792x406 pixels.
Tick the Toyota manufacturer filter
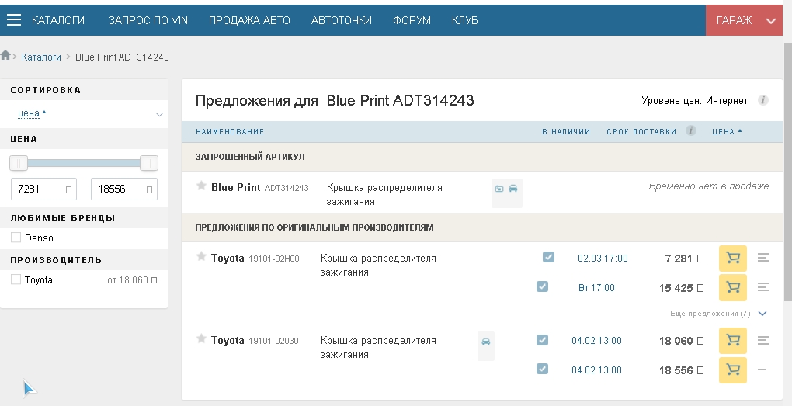(16, 279)
